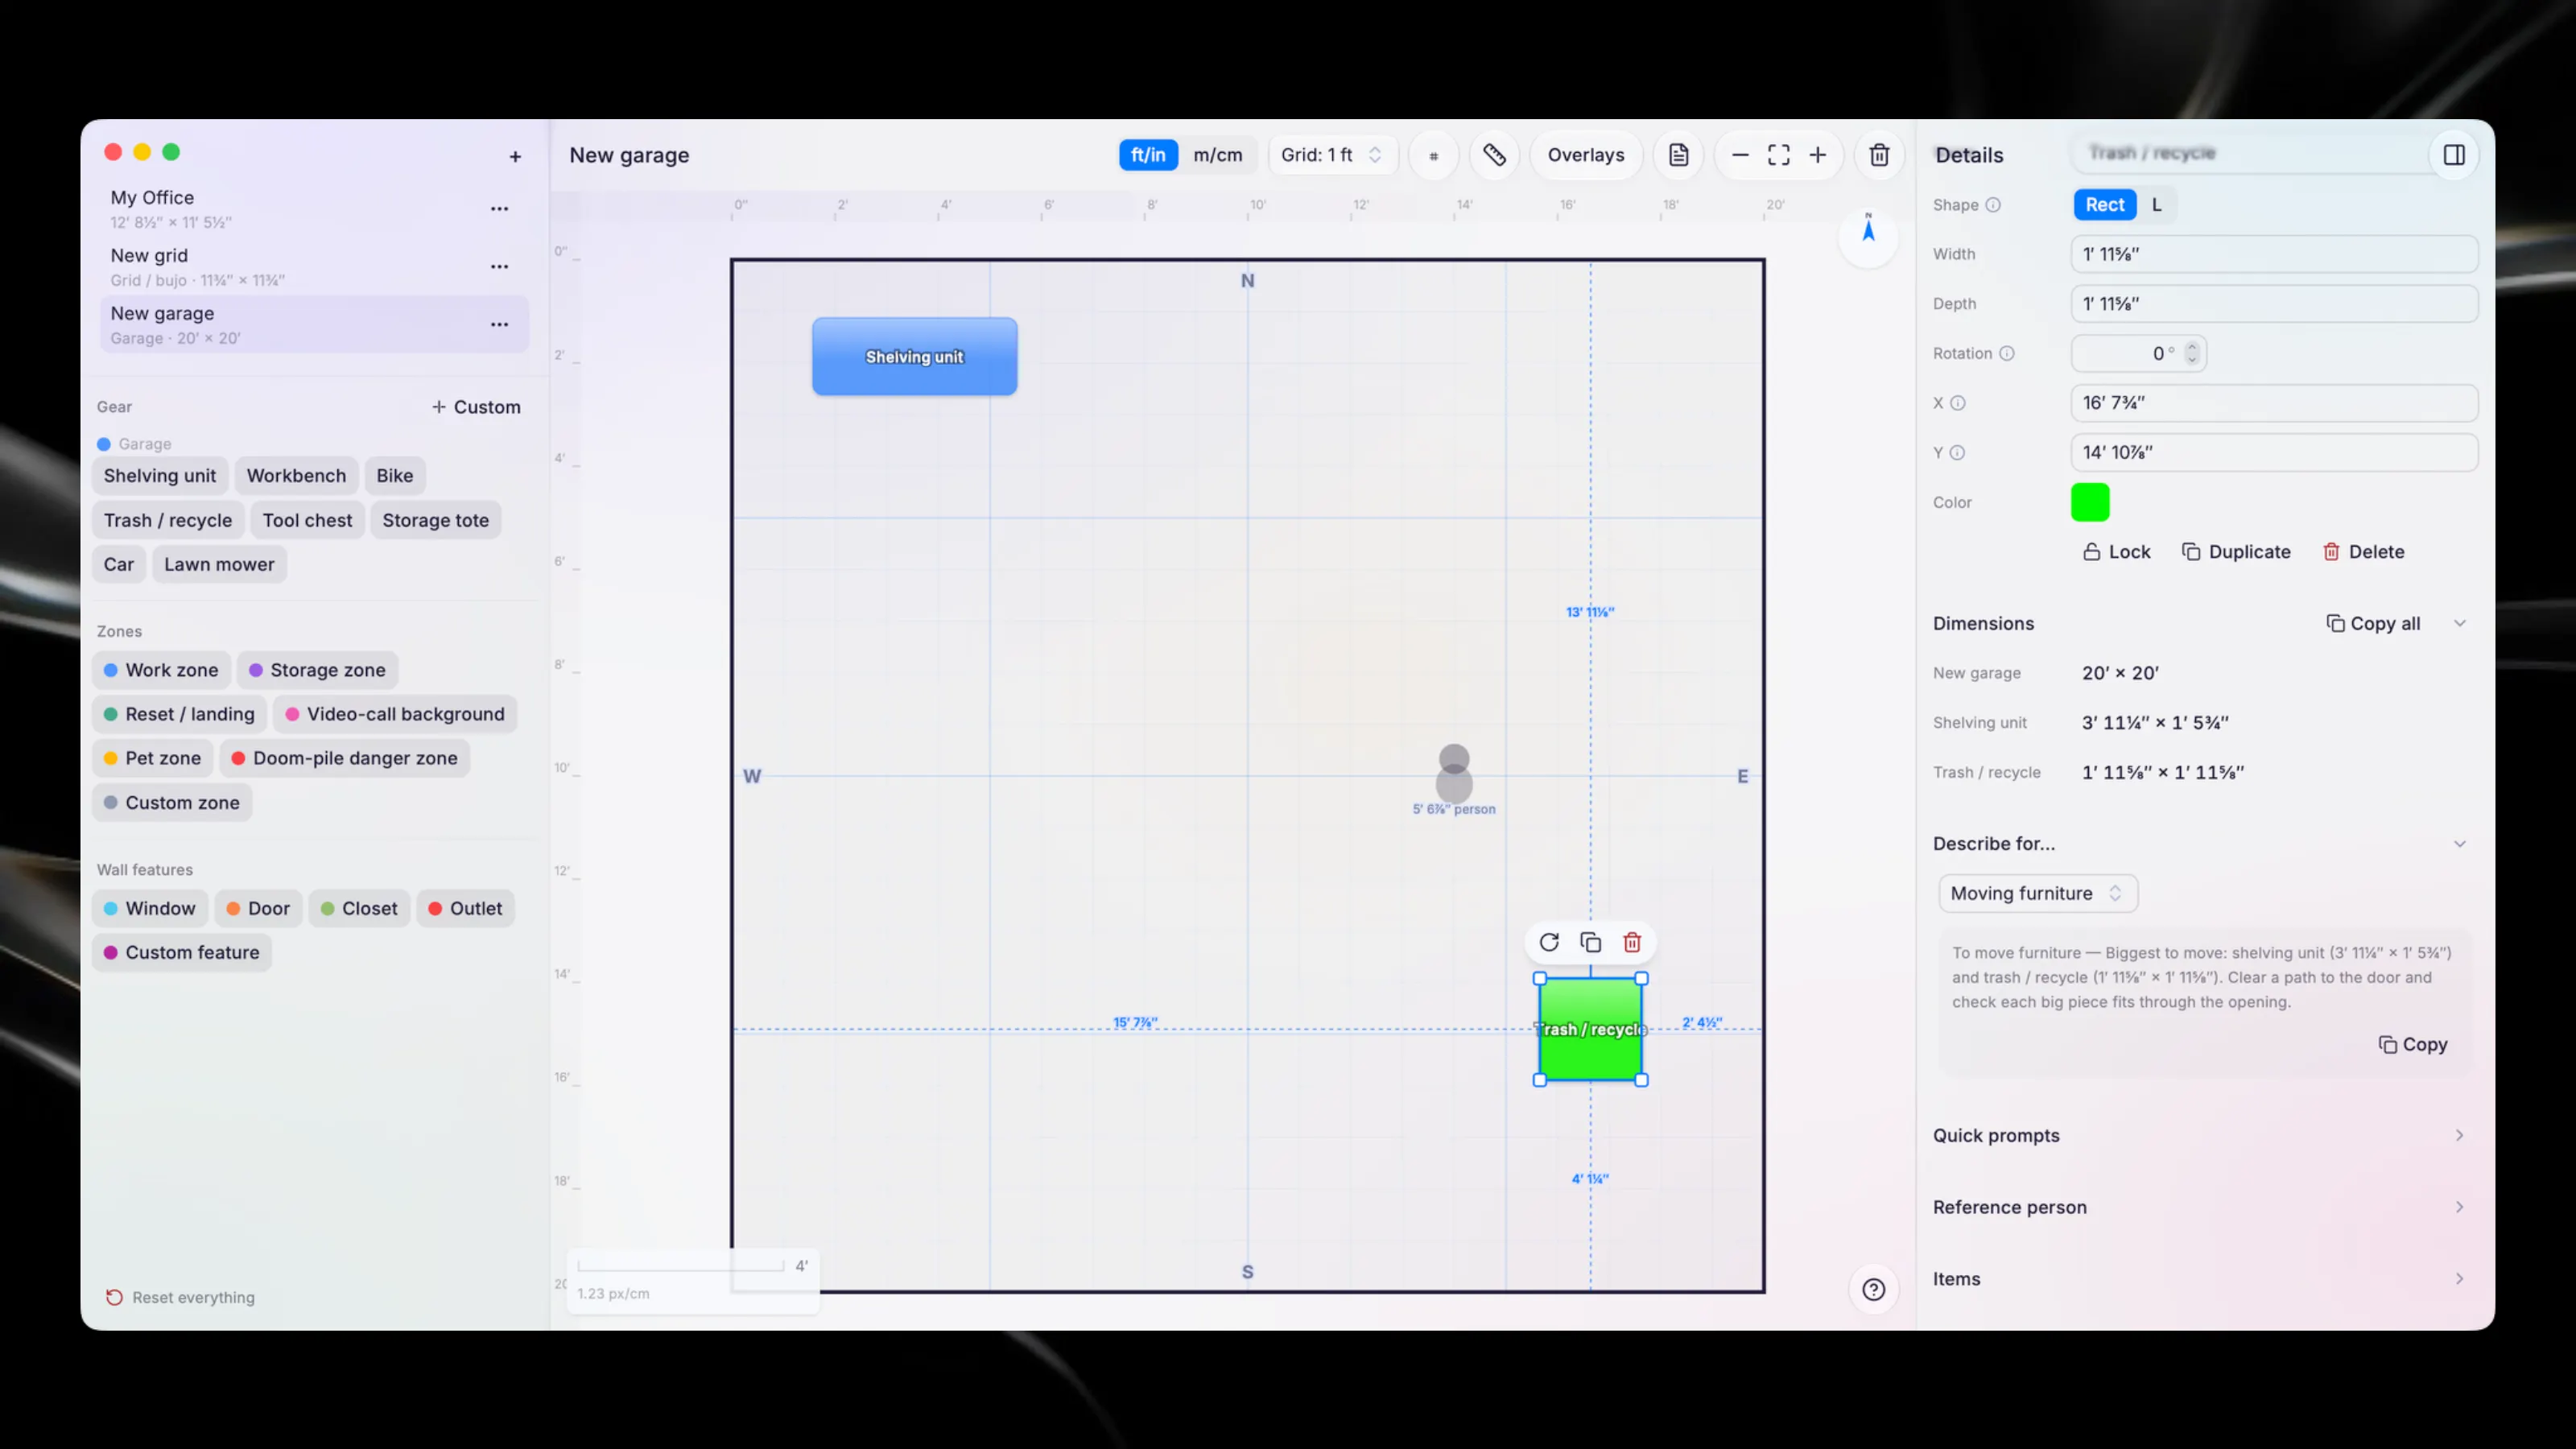This screenshot has width=2576, height=1449.
Task: Select the ruler measure tool
Action: pyautogui.click(x=1494, y=155)
